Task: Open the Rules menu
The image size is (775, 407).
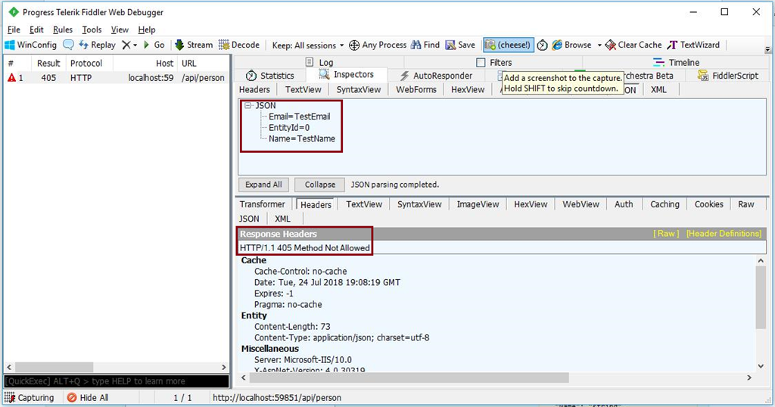Action: pos(63,30)
